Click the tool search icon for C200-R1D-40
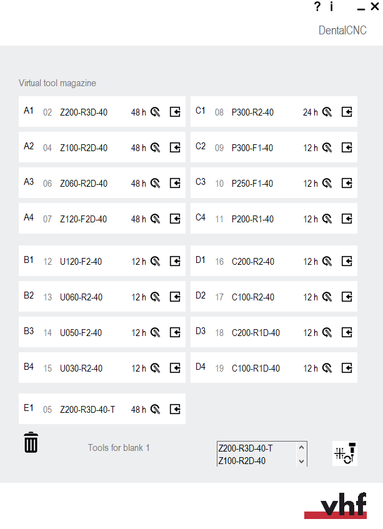 click(327, 333)
